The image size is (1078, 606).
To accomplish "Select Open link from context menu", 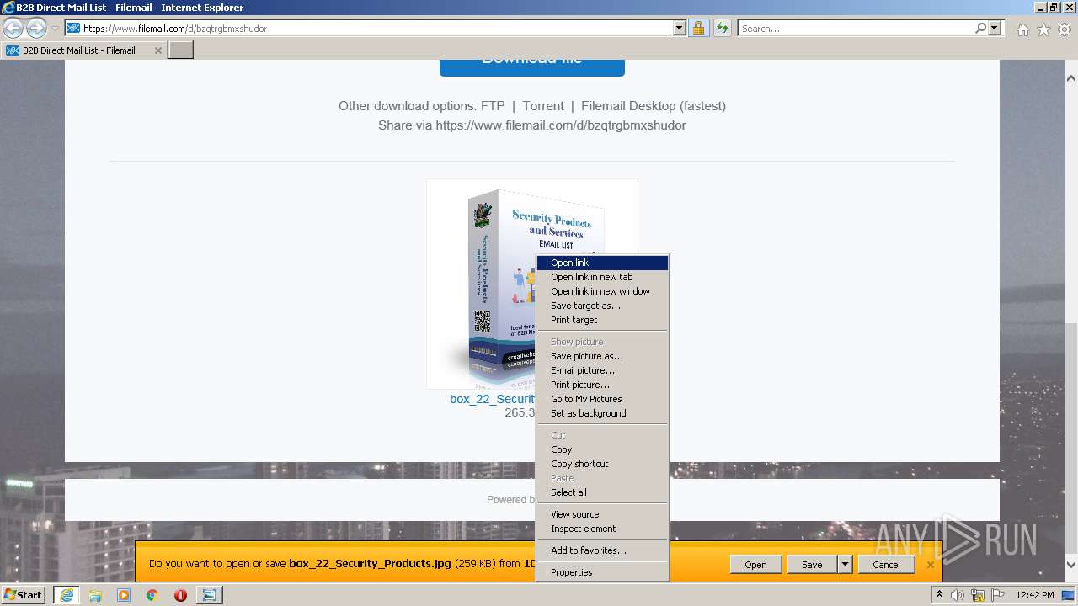I will pos(603,263).
